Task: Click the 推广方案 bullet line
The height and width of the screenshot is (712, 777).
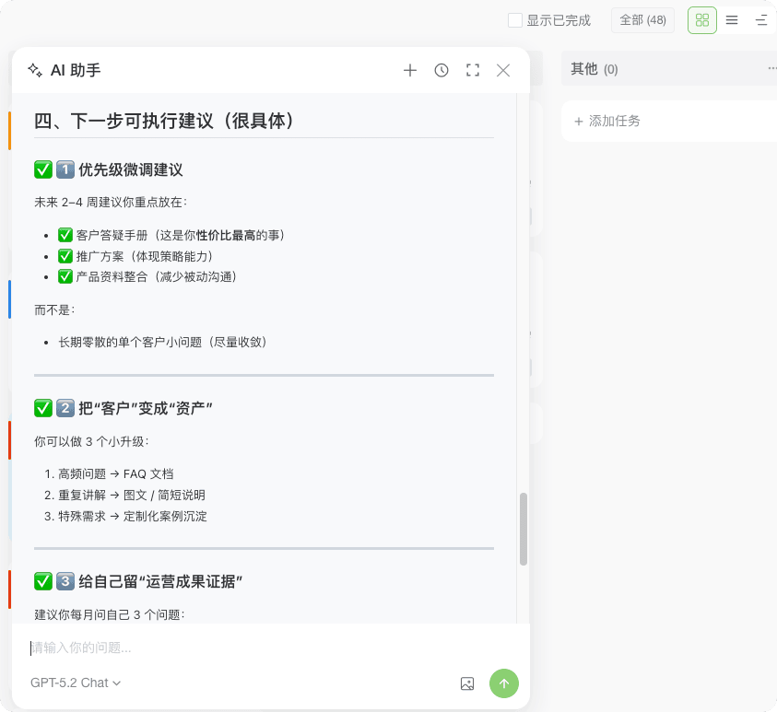Action: (135, 256)
